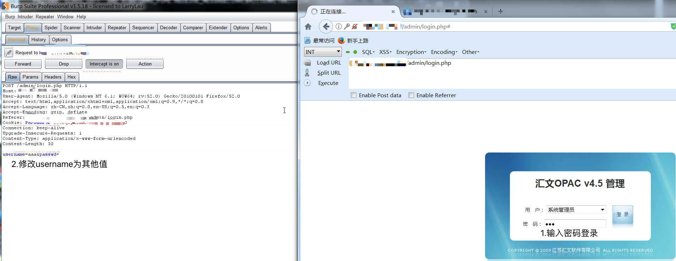The height and width of the screenshot is (261, 676).
Task: Switch to the Extender tab
Action: click(x=218, y=27)
